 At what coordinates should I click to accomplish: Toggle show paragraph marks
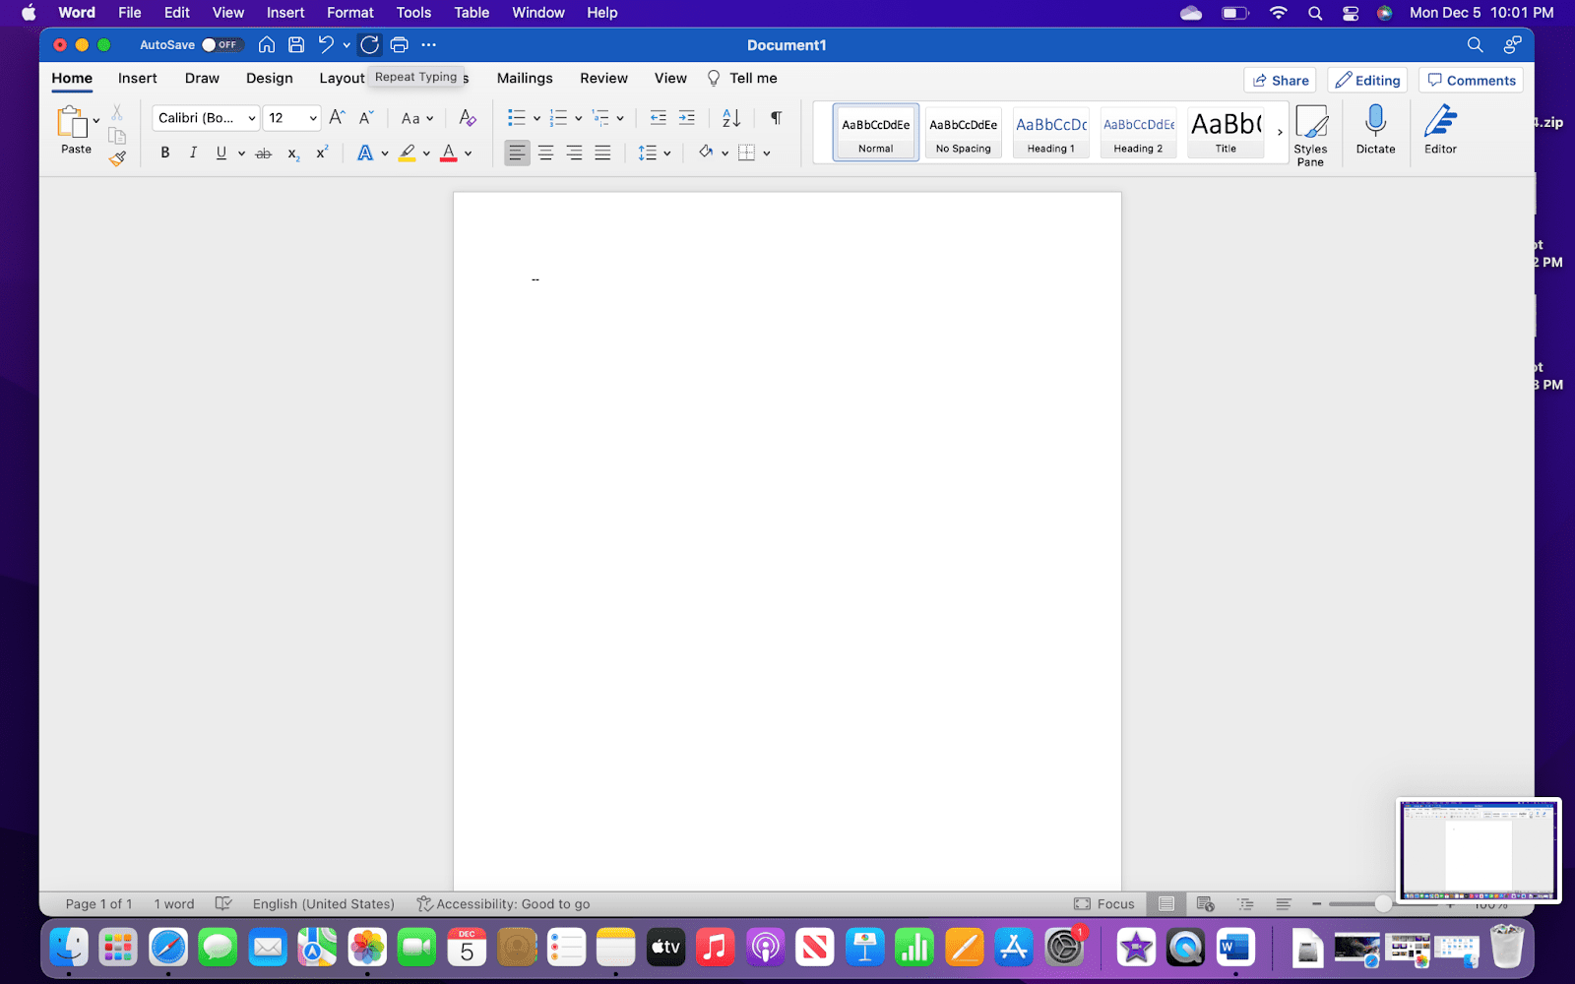[776, 118]
